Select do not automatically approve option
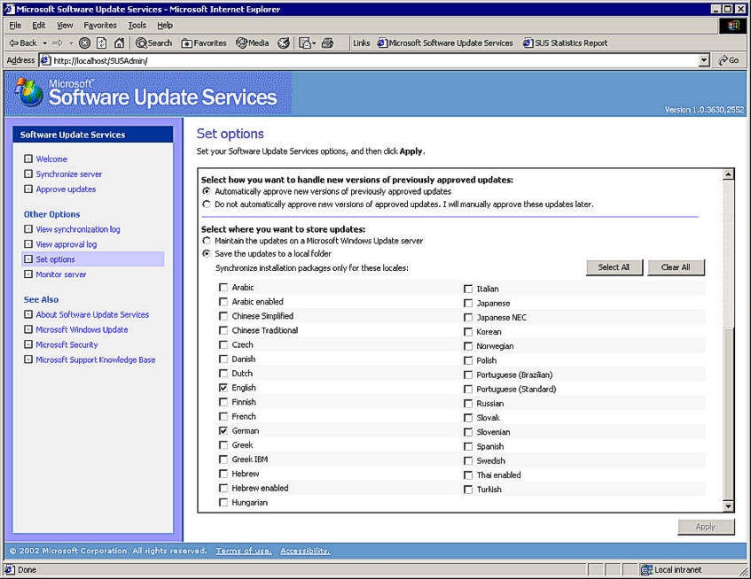This screenshot has width=751, height=579. click(207, 205)
